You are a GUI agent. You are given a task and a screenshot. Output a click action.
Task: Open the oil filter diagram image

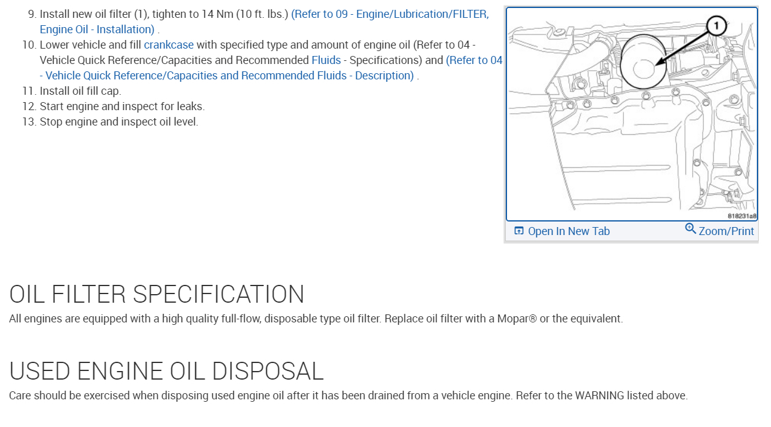click(x=632, y=114)
